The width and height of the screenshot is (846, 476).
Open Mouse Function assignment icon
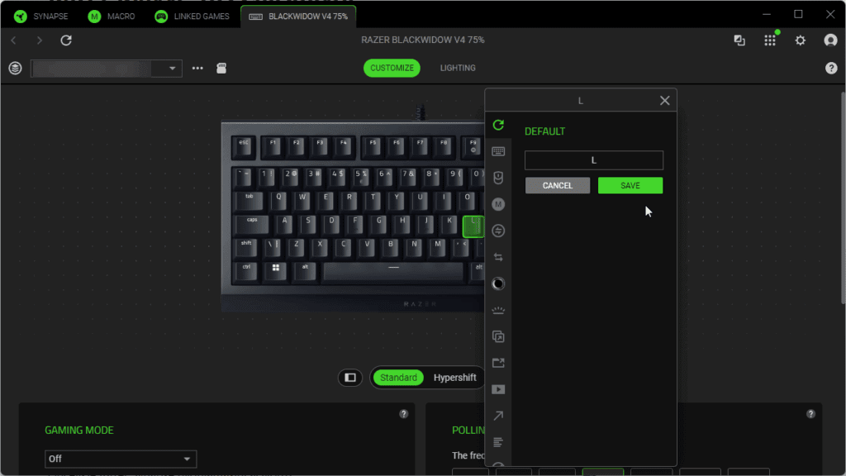[x=498, y=178]
